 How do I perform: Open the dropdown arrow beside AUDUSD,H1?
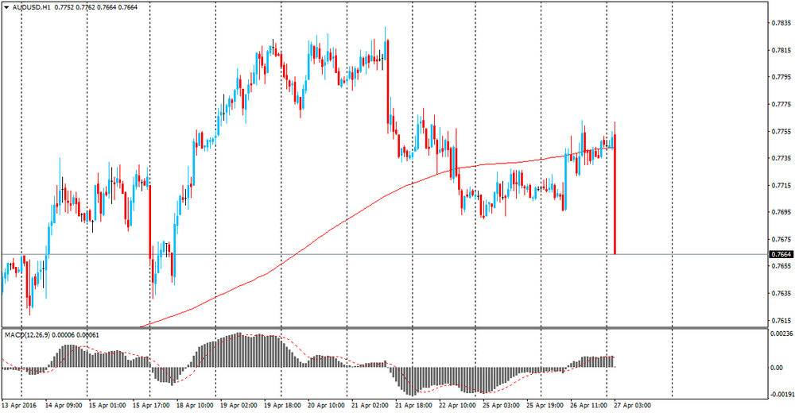click(x=6, y=7)
